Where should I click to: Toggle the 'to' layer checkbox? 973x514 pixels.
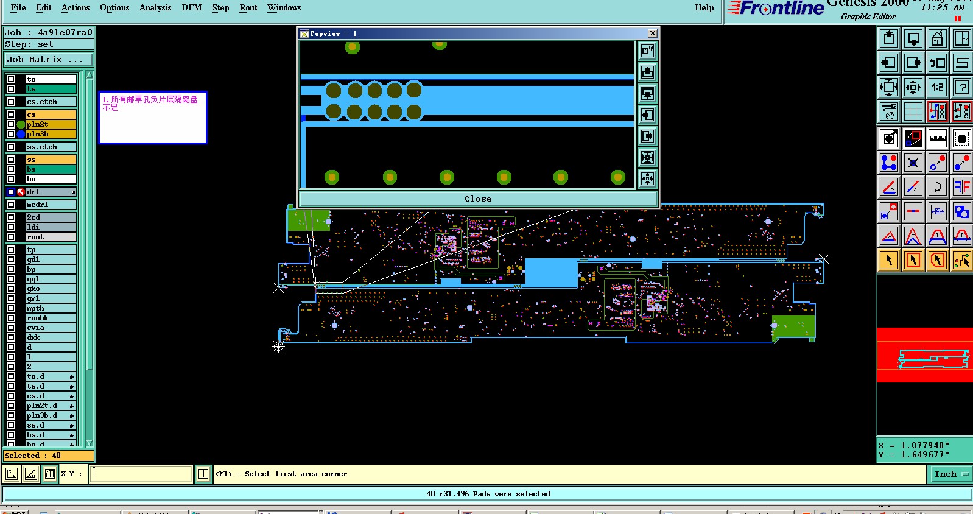(x=11, y=79)
